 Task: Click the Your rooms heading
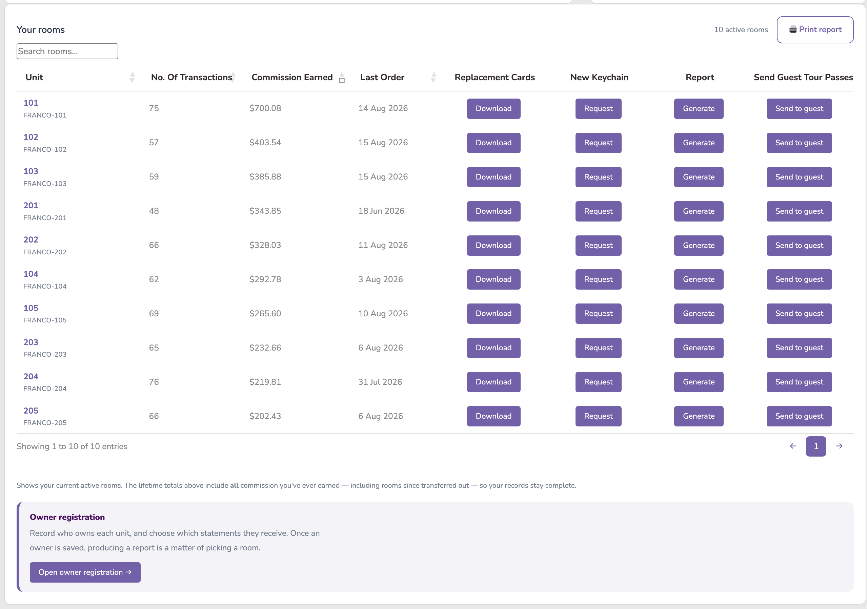pyautogui.click(x=41, y=29)
